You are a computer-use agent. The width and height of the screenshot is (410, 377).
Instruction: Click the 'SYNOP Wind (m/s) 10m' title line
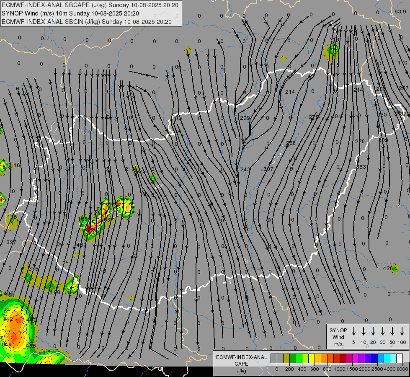tap(70, 13)
